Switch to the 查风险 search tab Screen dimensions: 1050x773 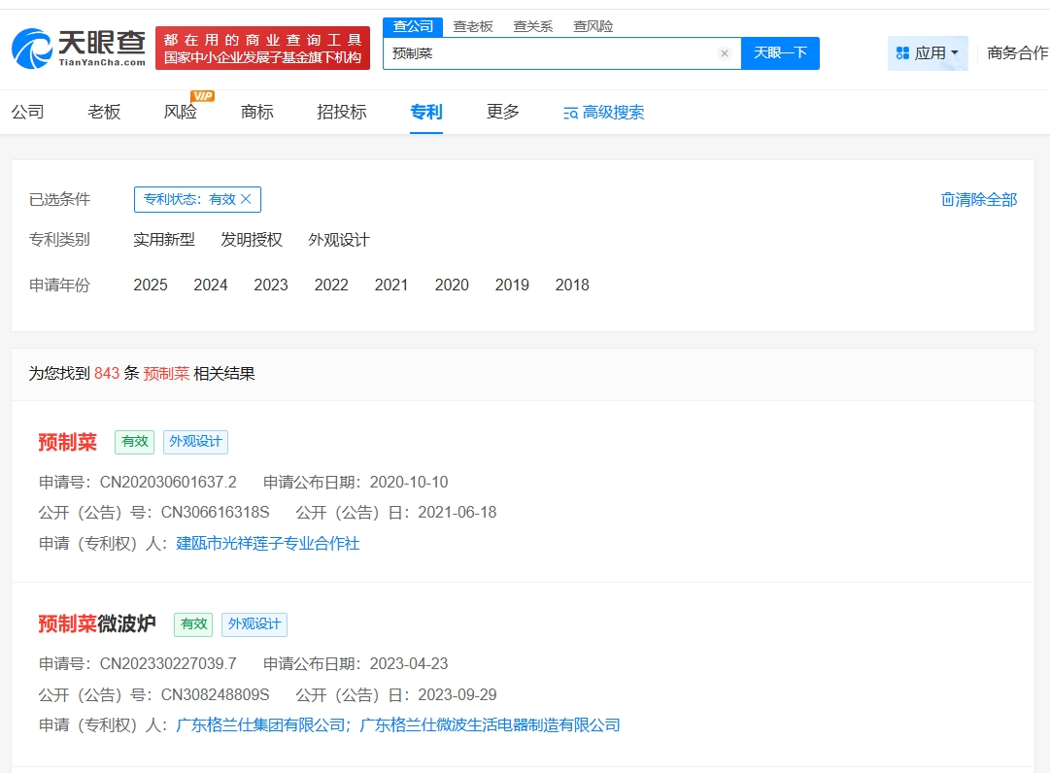click(x=593, y=26)
